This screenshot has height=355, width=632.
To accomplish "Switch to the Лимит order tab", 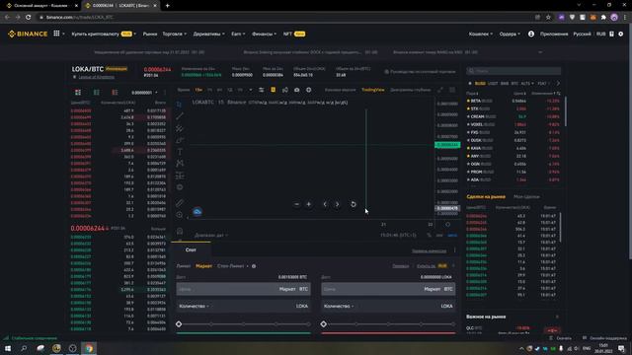I will (184, 266).
